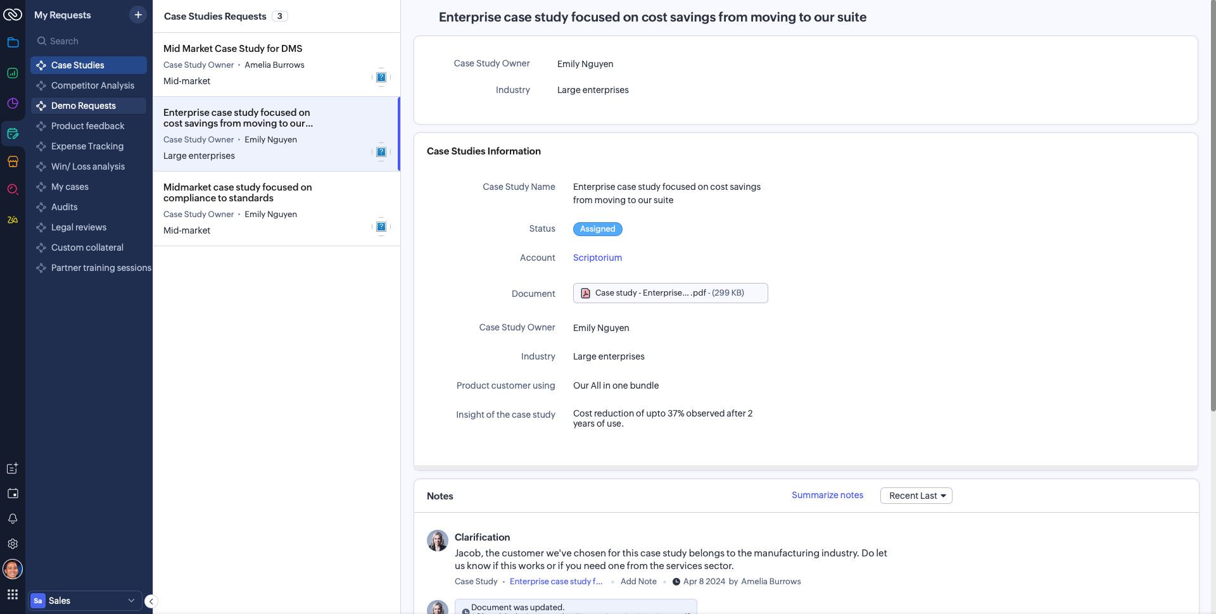Click the Case Studies Information heading
1216x614 pixels.
tap(484, 151)
